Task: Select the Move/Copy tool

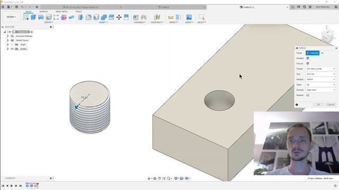Action: [x=119, y=17]
